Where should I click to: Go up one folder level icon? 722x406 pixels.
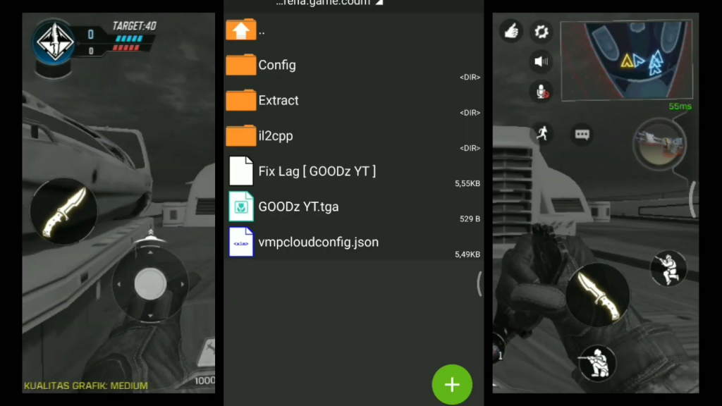241,30
